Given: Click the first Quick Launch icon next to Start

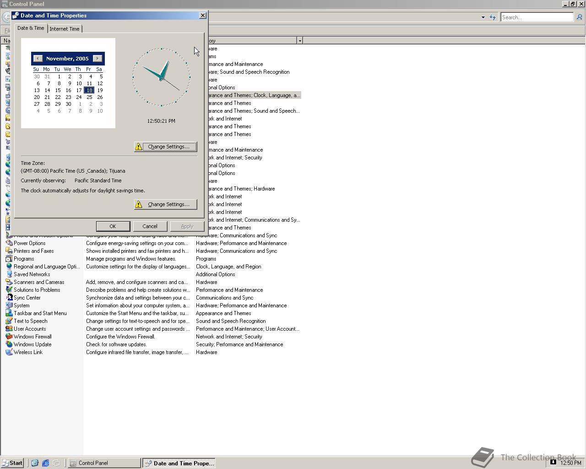Looking at the screenshot, I should click(34, 463).
